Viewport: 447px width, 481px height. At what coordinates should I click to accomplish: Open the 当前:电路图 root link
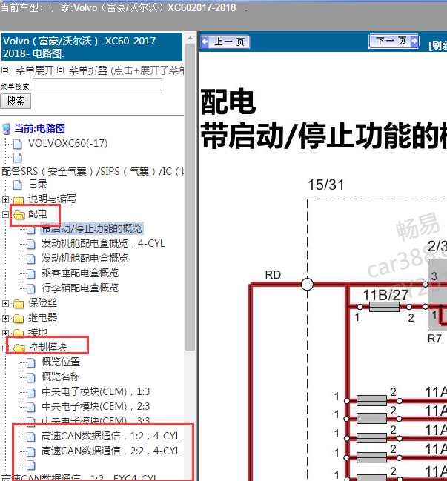[x=39, y=128]
